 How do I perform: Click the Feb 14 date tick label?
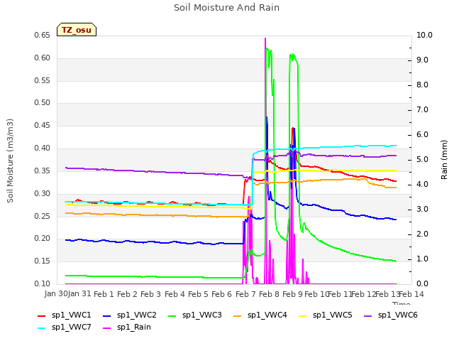411,294
